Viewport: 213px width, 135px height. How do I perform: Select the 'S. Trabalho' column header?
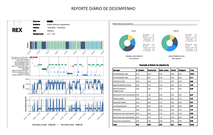click(140, 70)
